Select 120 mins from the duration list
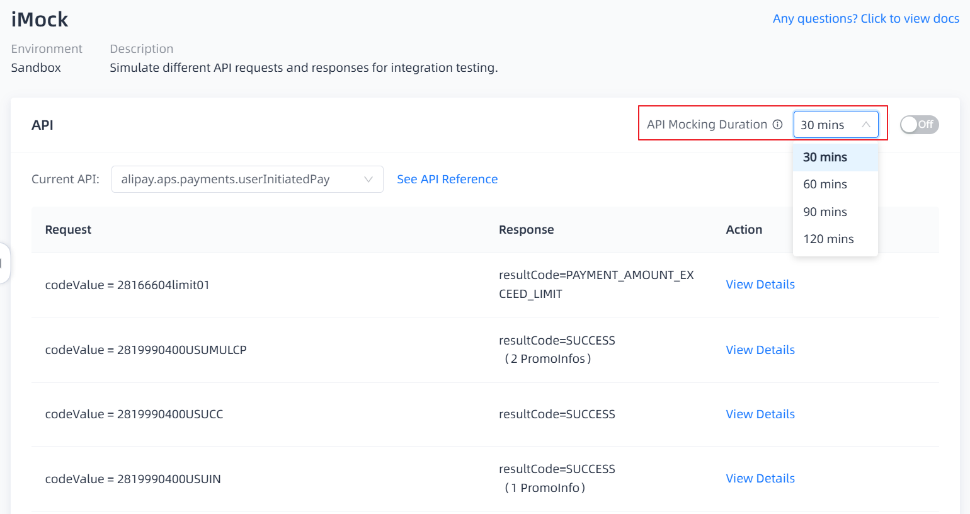970x514 pixels. tap(828, 239)
